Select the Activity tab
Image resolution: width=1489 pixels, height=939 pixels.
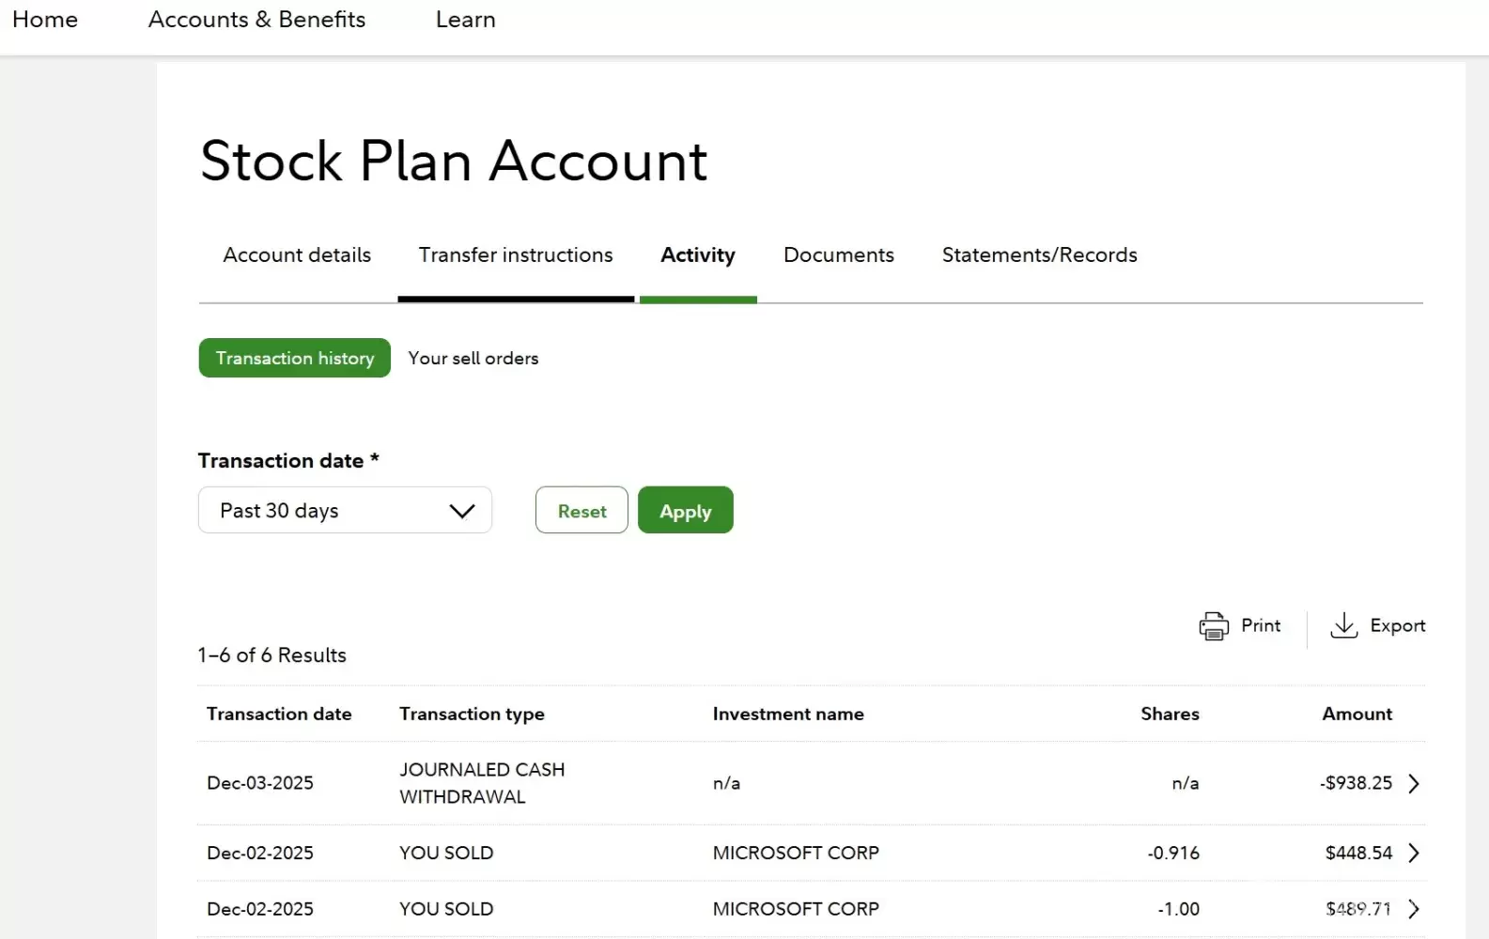tap(697, 255)
